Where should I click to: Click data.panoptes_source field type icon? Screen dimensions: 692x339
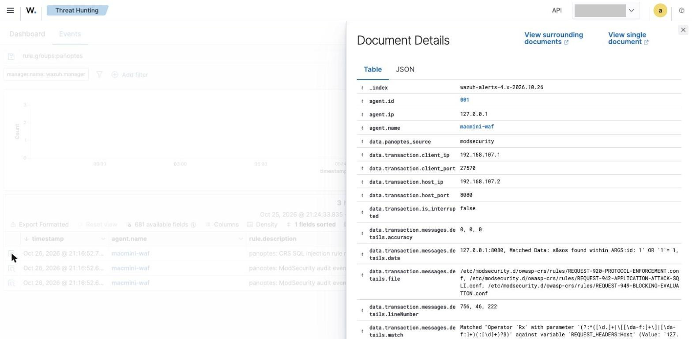362,142
